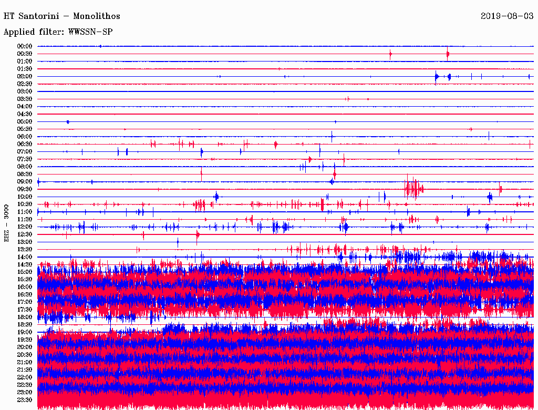Select the 19:00 time label
Viewport: 538px width, 410px height.
pyautogui.click(x=25, y=332)
